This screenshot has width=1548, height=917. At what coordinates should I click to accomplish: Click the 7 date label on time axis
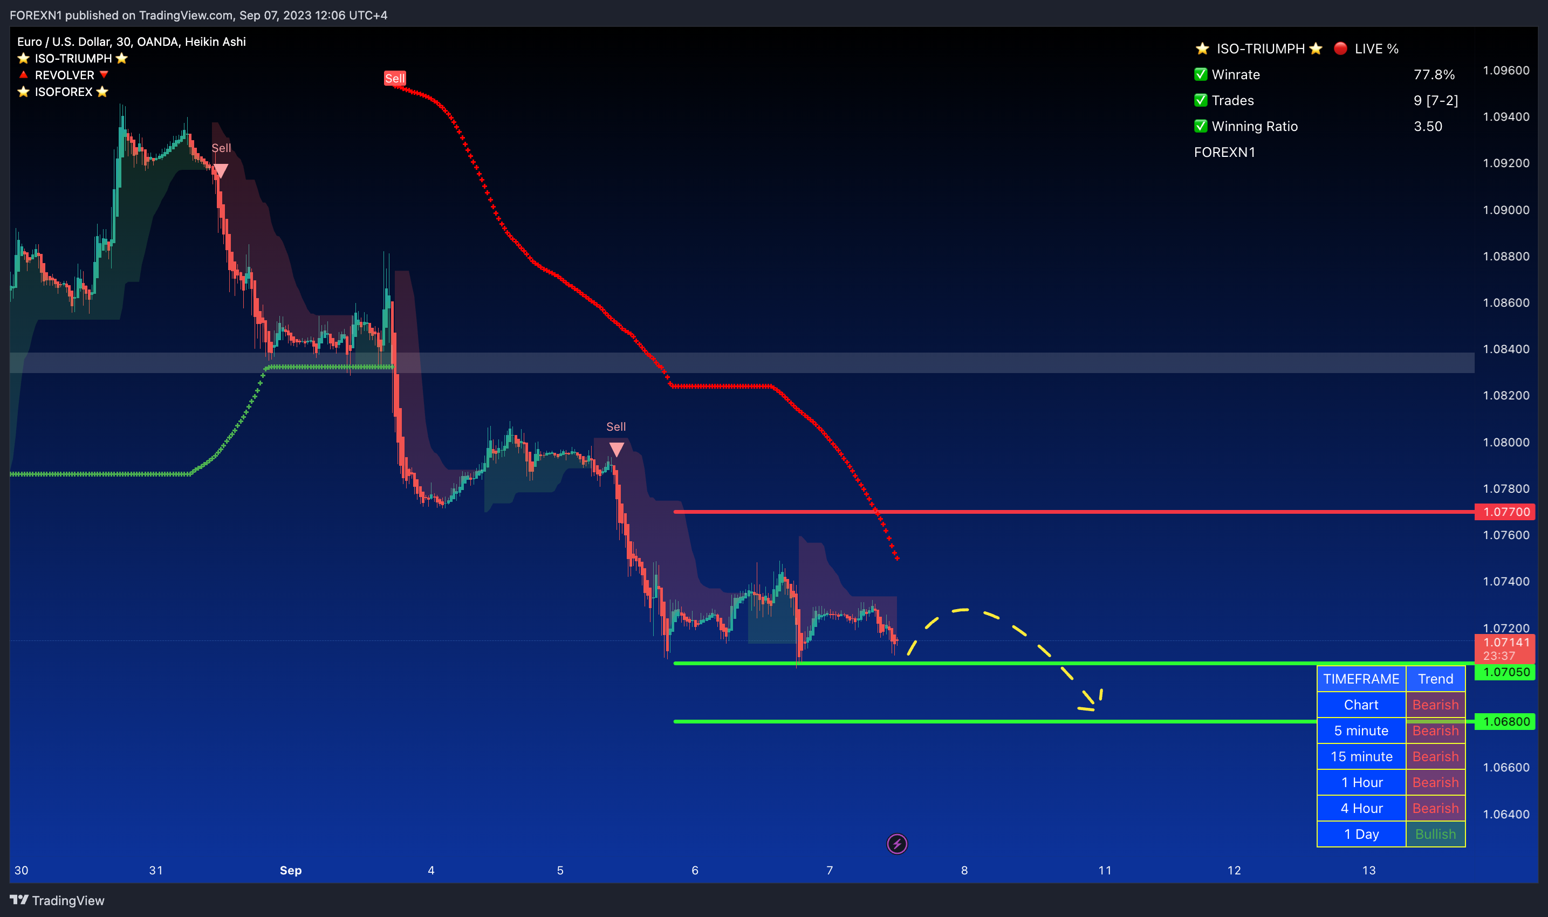pos(830,870)
